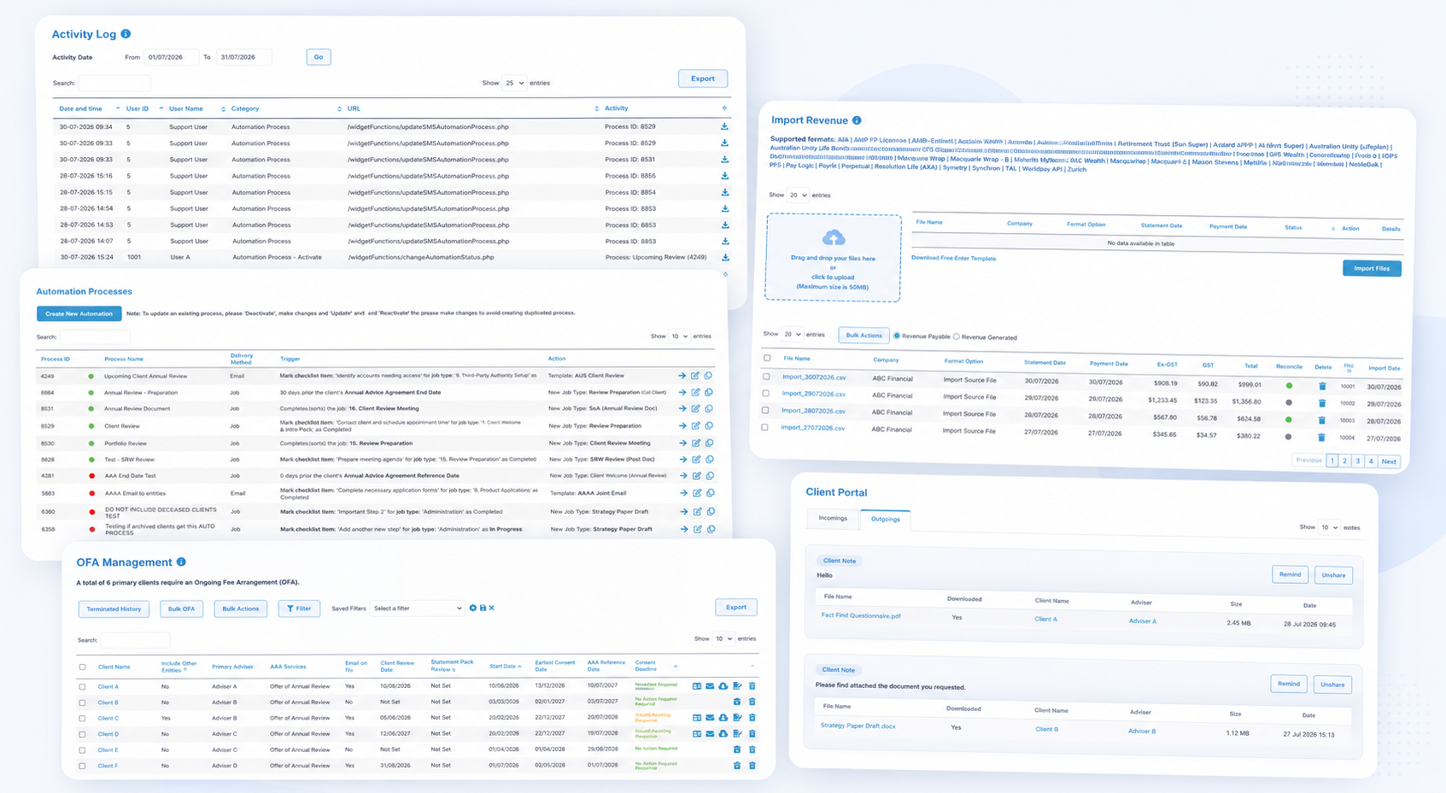This screenshot has width=1446, height=793.
Task: Click Go in the Activity Log
Action: tap(318, 57)
